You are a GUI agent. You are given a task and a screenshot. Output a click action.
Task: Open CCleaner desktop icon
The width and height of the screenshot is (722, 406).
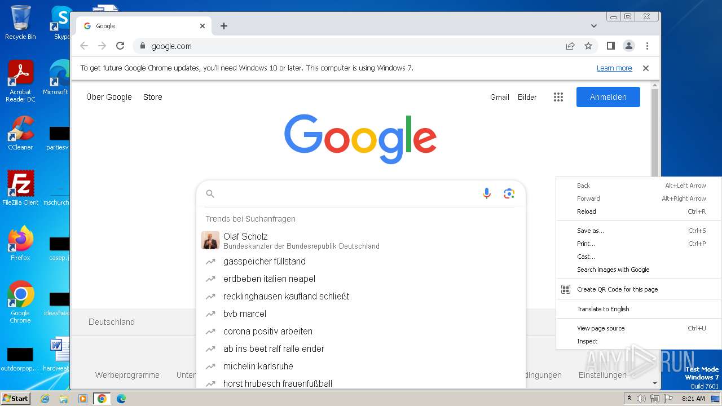[20, 133]
